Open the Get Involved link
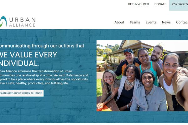188x125 pixels. [x=138, y=4]
